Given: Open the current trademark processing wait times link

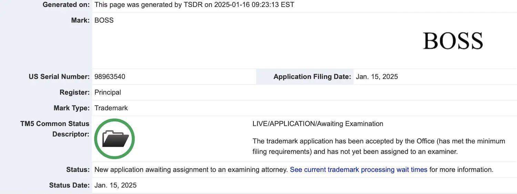Looking at the screenshot, I should tap(358, 169).
